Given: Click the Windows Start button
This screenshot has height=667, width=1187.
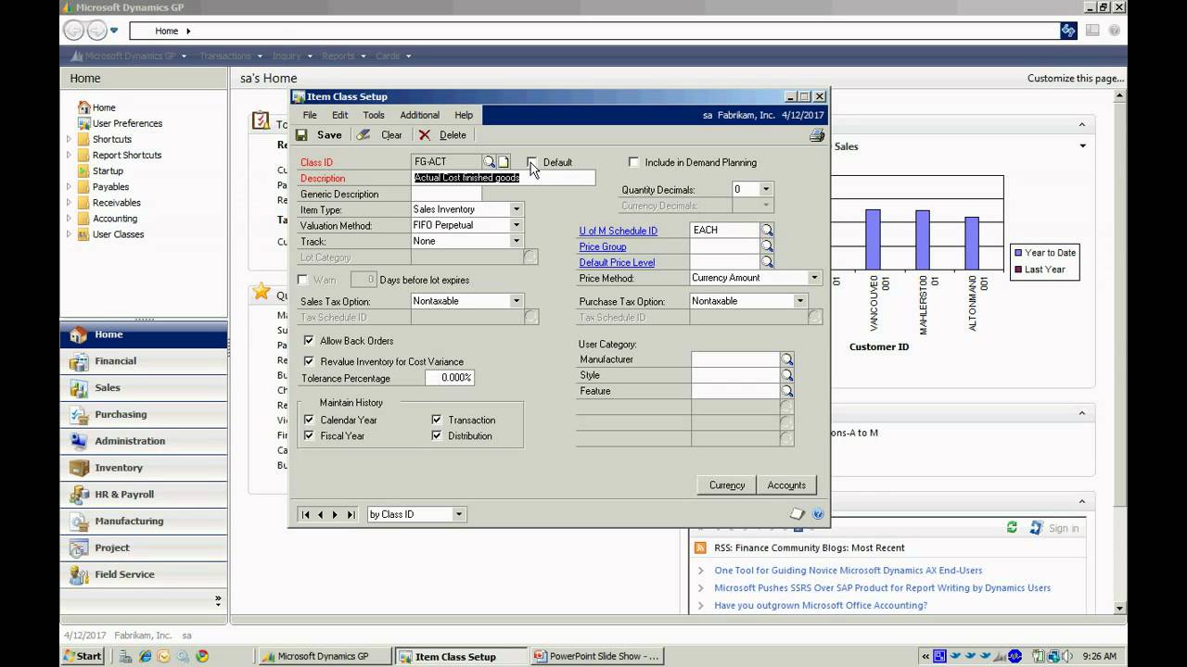Looking at the screenshot, I should tap(83, 656).
